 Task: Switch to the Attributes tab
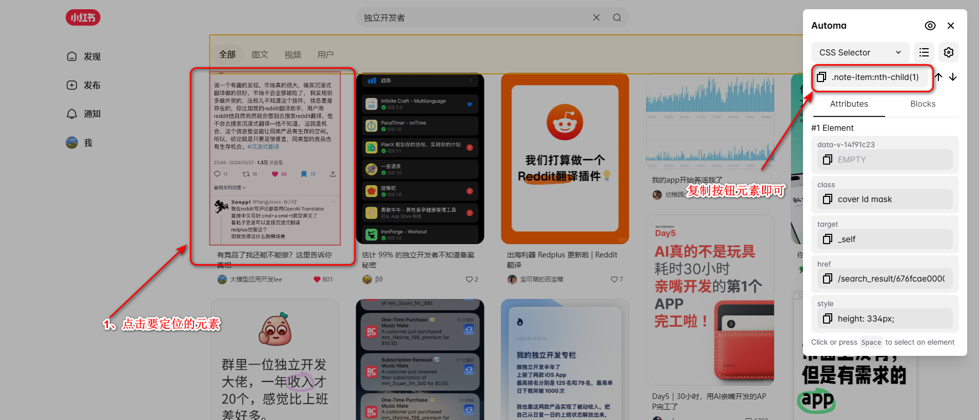849,104
